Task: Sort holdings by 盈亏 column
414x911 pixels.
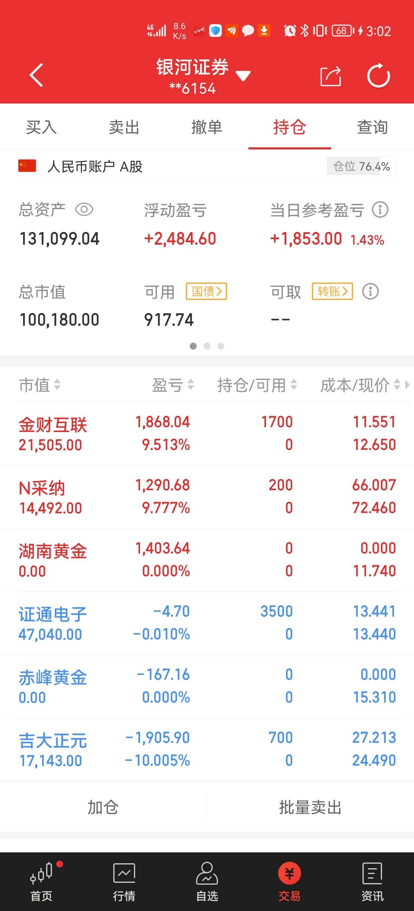Action: (173, 385)
